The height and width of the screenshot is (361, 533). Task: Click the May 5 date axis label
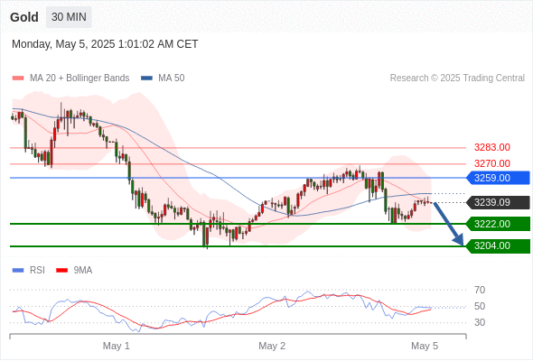coord(425,346)
